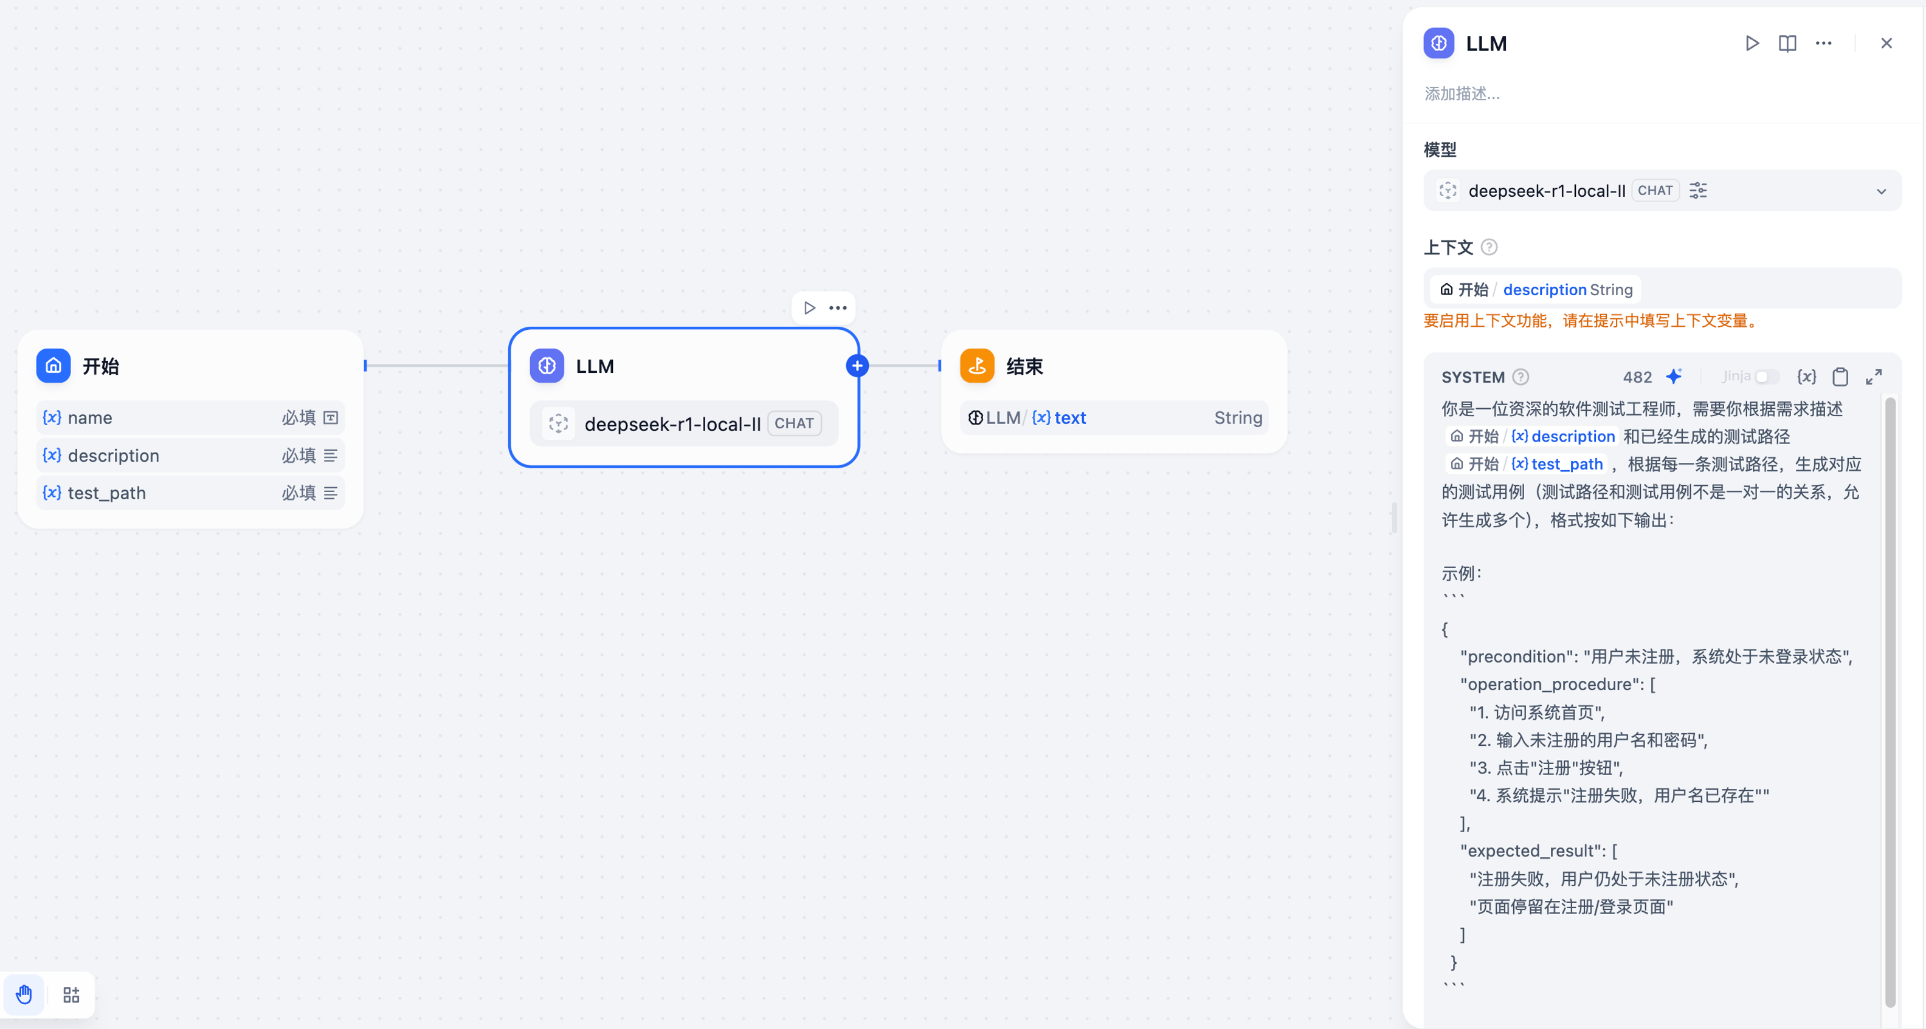This screenshot has width=1926, height=1029.
Task: Open the context variable selector field
Action: (1662, 289)
